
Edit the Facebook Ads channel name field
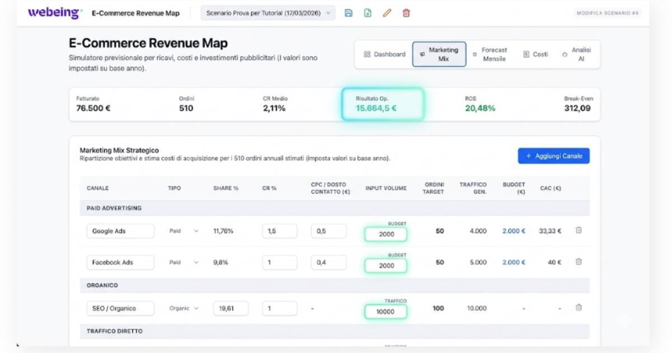(120, 262)
